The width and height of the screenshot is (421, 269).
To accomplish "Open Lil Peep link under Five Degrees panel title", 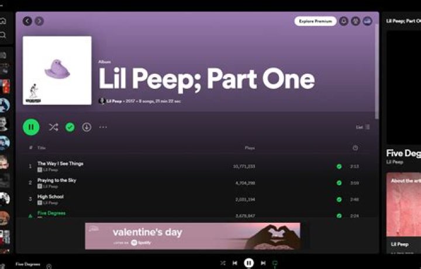I will coord(395,162).
